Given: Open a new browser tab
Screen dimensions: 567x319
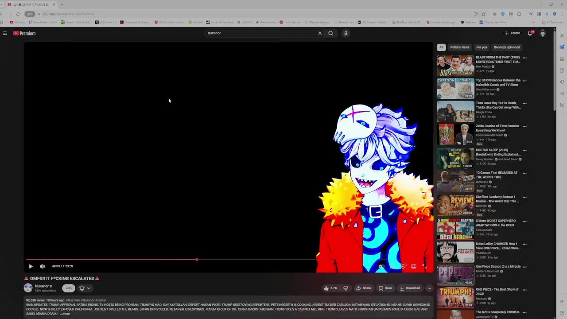Looking at the screenshot, I should [62, 4].
